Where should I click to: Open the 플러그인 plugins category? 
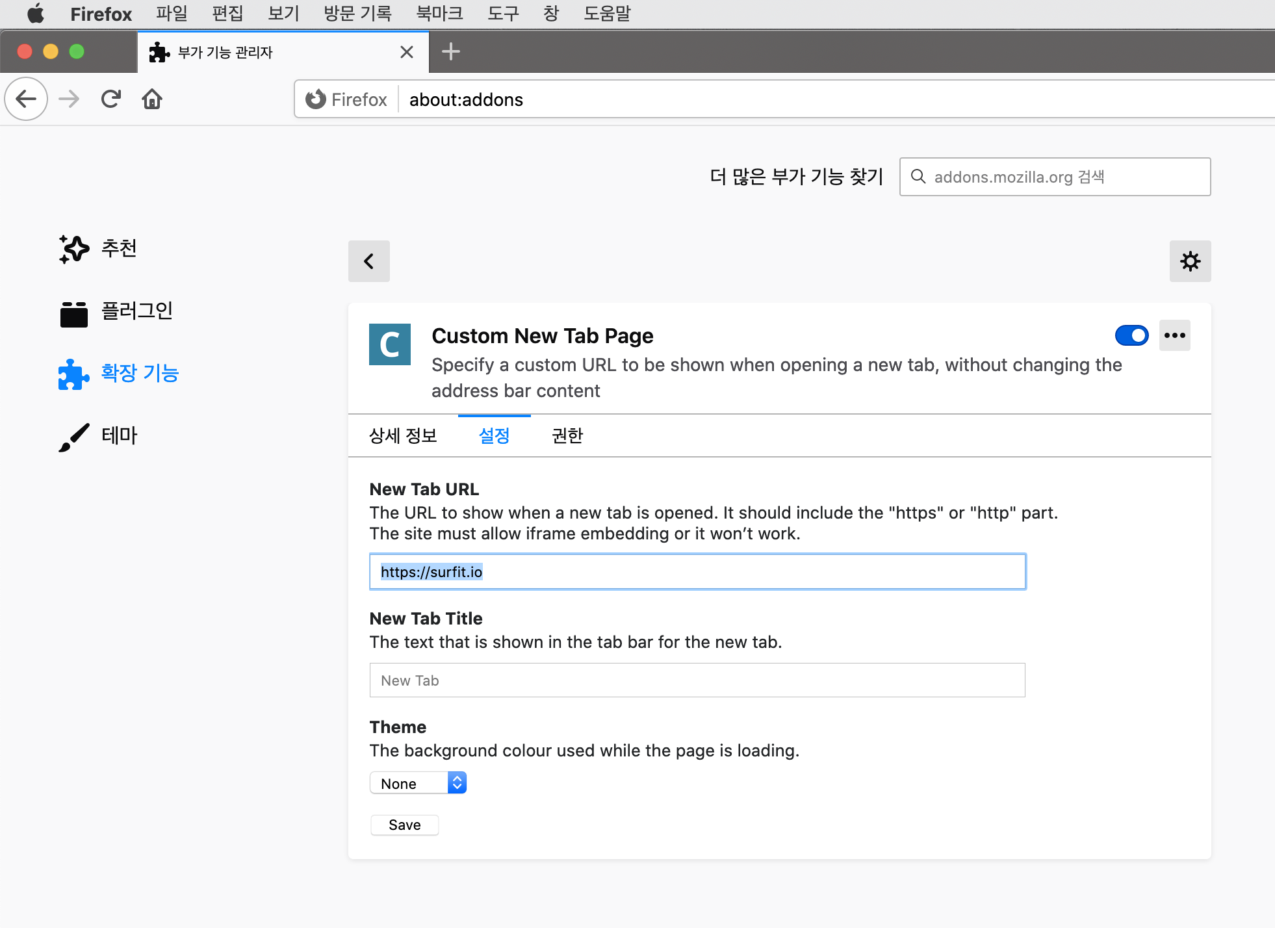[x=116, y=311]
